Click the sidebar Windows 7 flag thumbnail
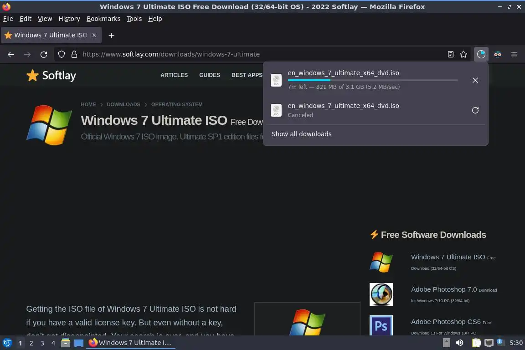This screenshot has height=350, width=525. (381, 262)
